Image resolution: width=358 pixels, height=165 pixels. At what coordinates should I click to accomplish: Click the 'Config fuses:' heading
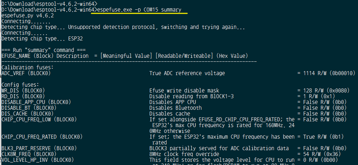tap(20, 85)
